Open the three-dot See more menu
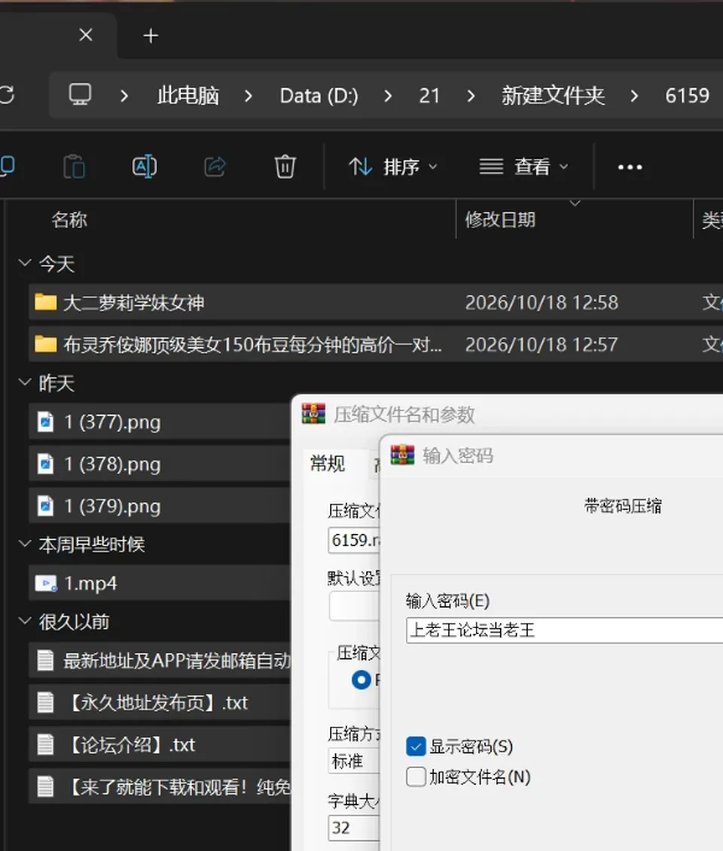The width and height of the screenshot is (723, 851). point(630,167)
